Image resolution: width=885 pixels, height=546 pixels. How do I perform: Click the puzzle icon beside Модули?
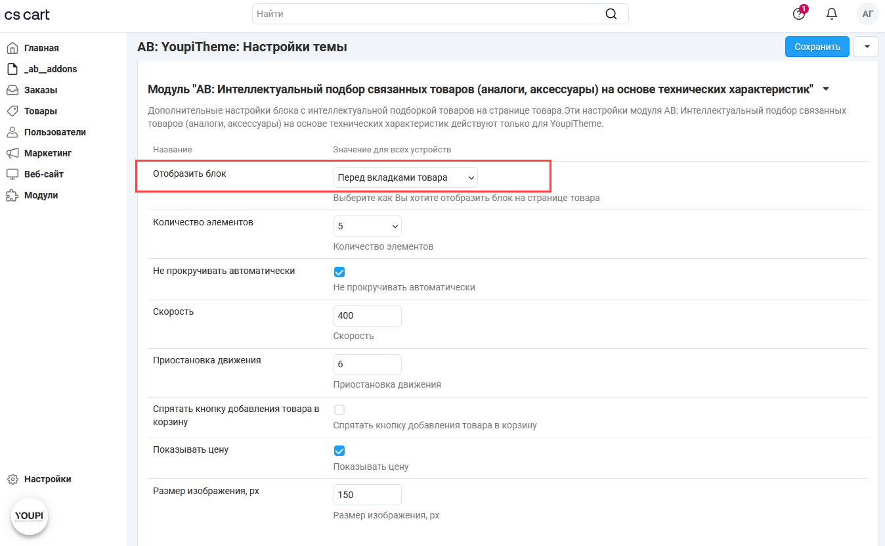(x=12, y=195)
